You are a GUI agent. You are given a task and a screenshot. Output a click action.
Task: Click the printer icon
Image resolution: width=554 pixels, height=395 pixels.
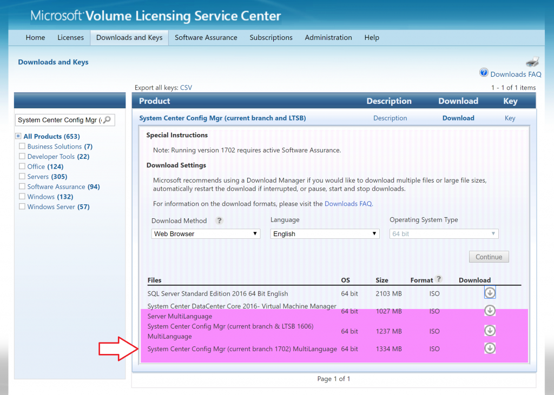coord(532,62)
